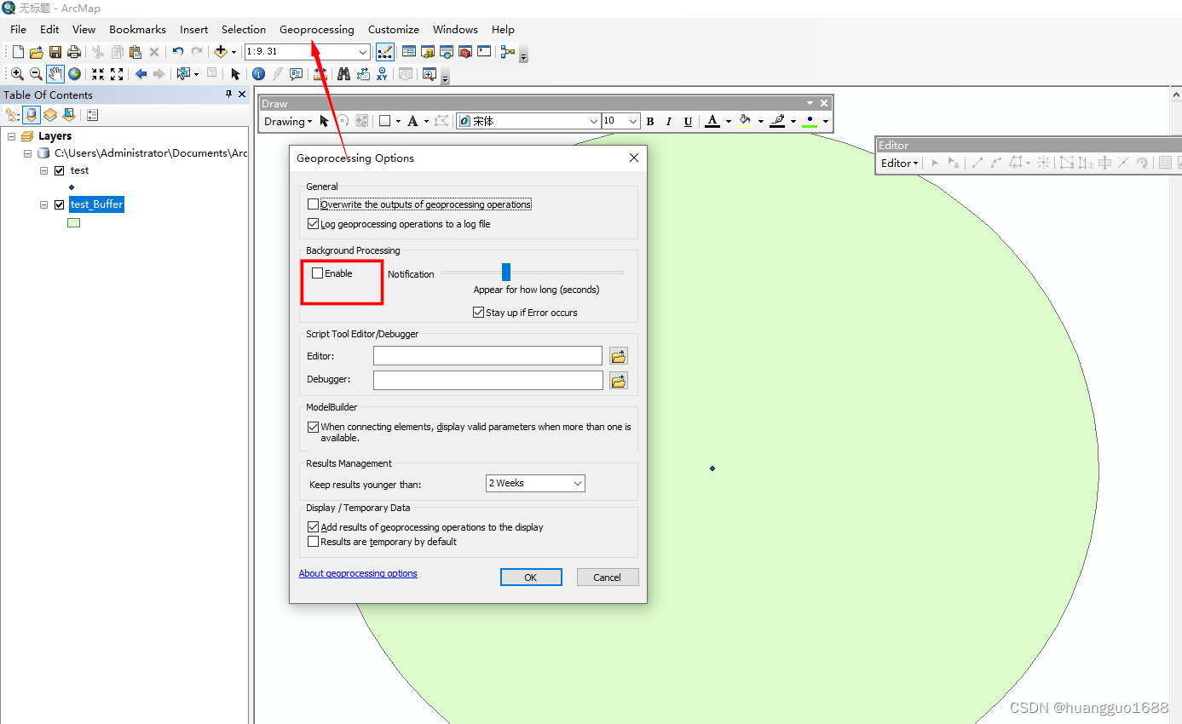Select the Pan tool
The width and height of the screenshot is (1182, 724).
[x=55, y=74]
